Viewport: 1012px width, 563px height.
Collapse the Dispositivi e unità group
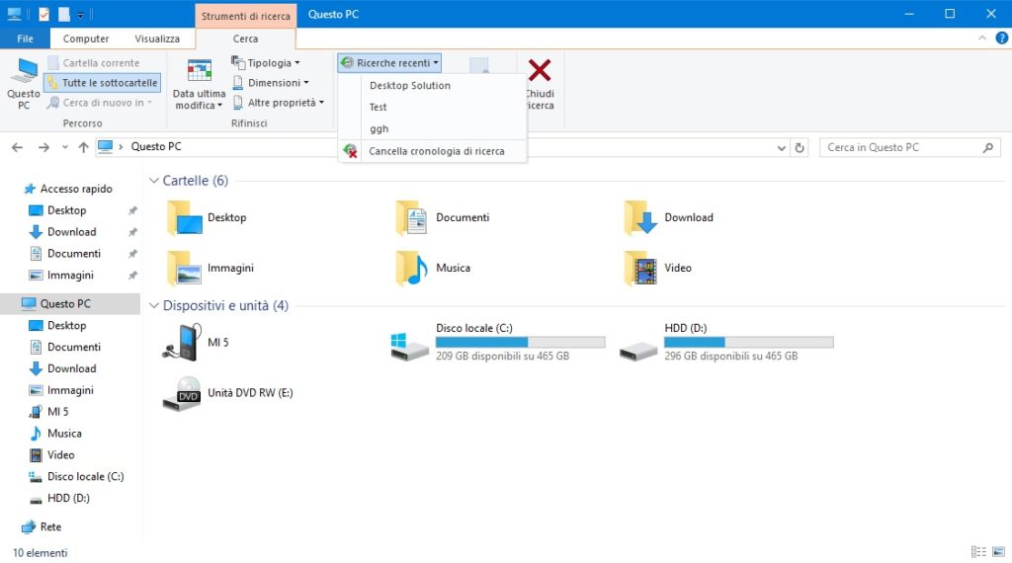click(x=154, y=306)
